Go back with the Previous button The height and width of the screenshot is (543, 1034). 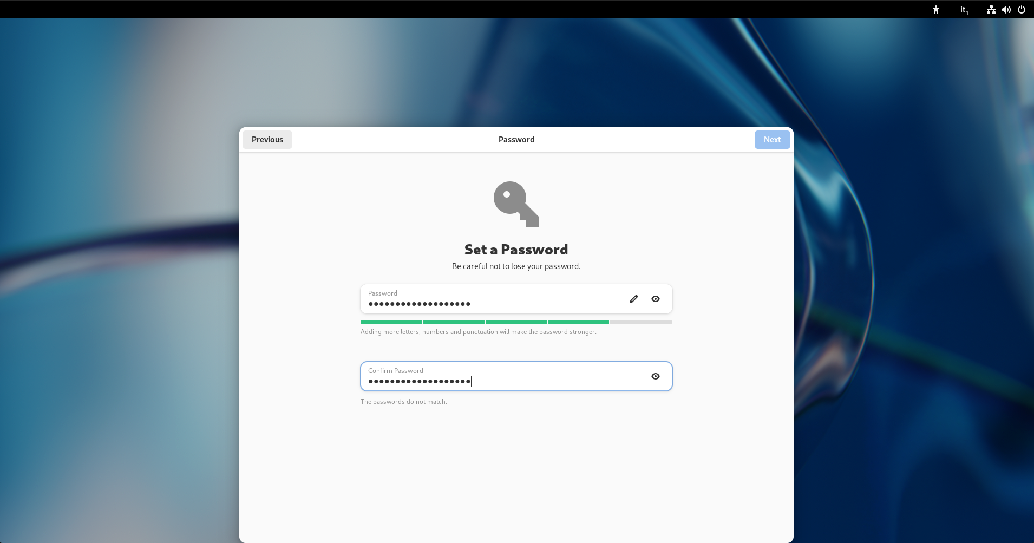click(267, 140)
